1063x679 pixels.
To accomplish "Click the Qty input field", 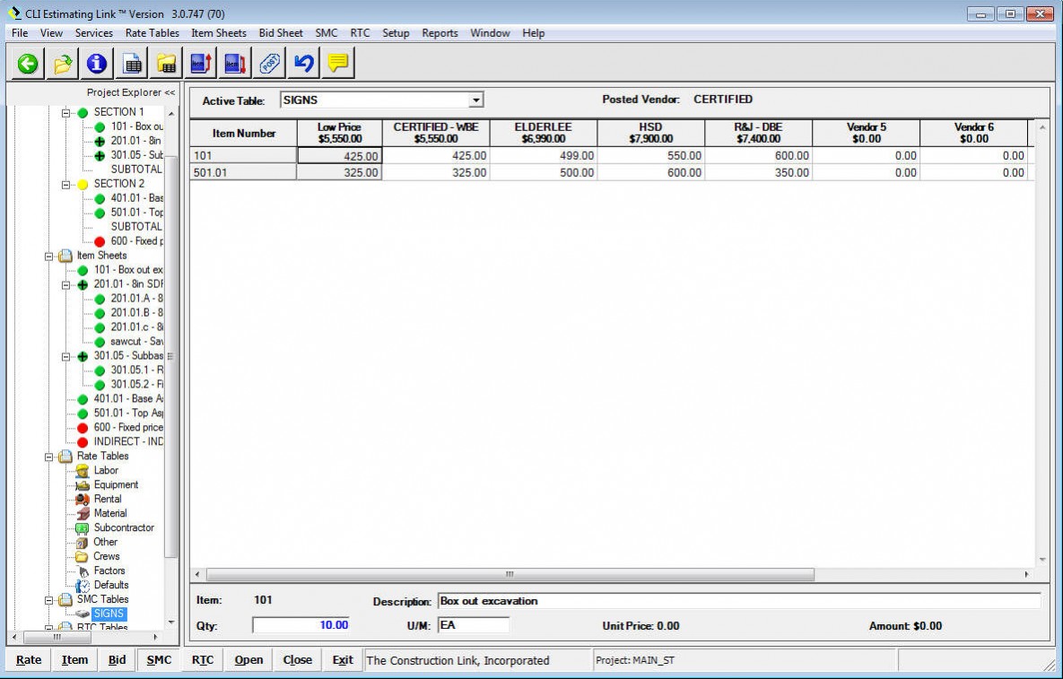I will click(x=301, y=625).
